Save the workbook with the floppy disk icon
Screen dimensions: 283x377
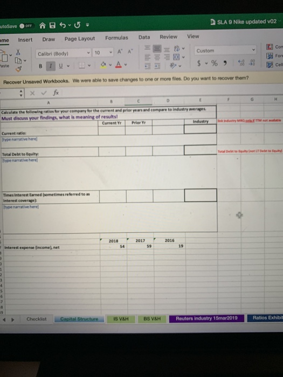coord(52,25)
